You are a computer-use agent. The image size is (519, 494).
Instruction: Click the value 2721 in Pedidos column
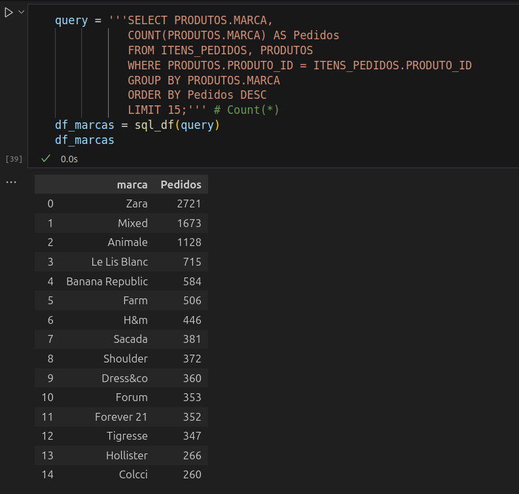[189, 203]
